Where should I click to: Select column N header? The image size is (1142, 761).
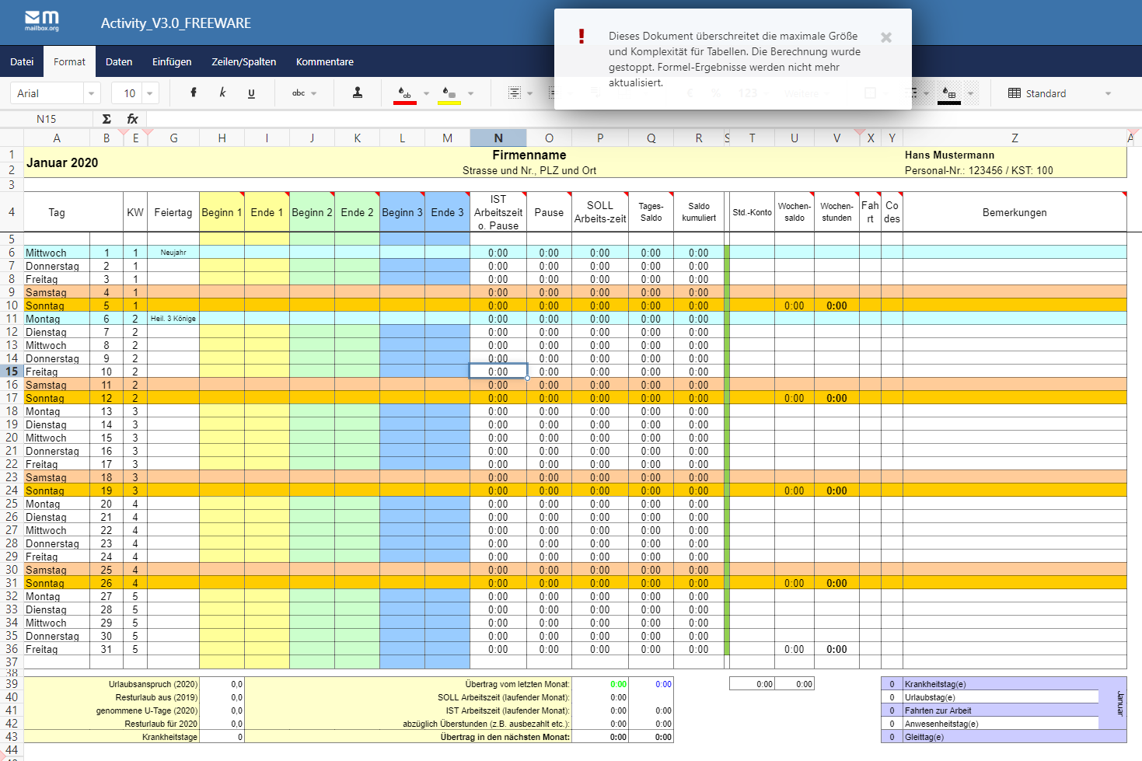pyautogui.click(x=498, y=138)
